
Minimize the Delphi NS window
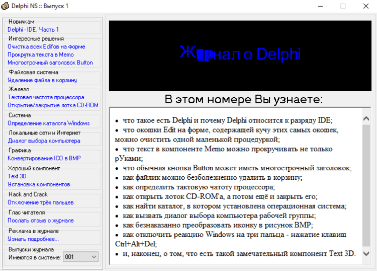(321, 6)
